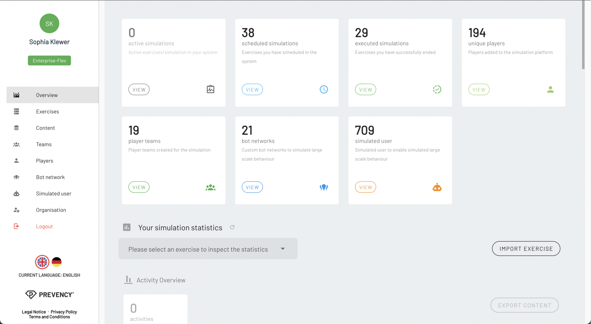Switch language to German
Screen dimensions: 591x324
[56, 262]
